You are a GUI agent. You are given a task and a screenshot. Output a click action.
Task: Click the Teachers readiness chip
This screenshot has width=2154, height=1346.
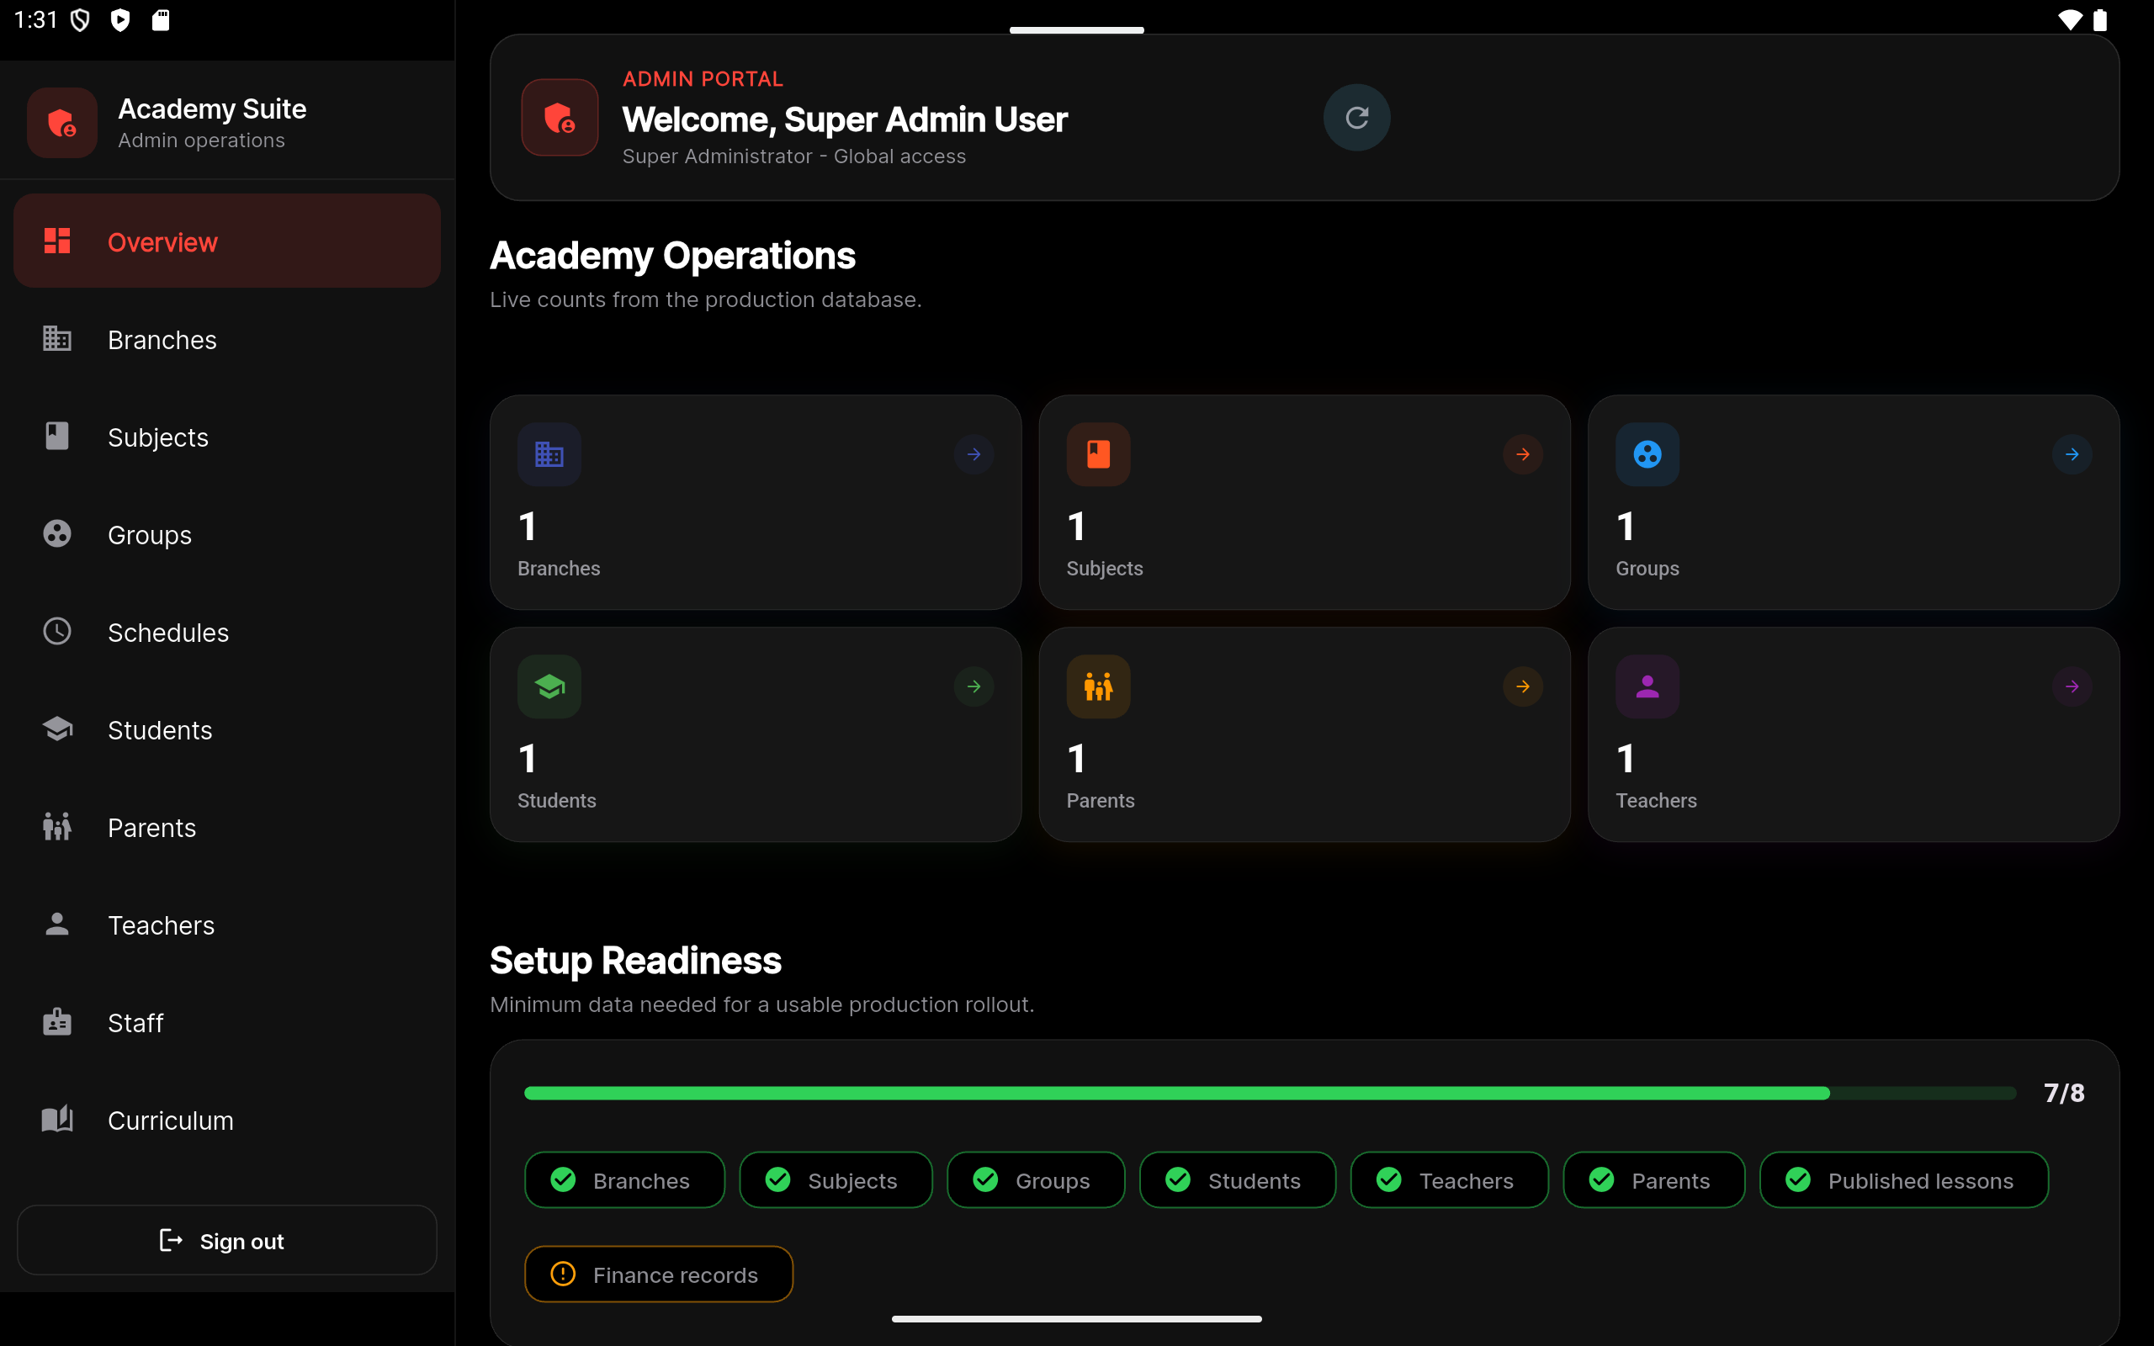tap(1449, 1179)
